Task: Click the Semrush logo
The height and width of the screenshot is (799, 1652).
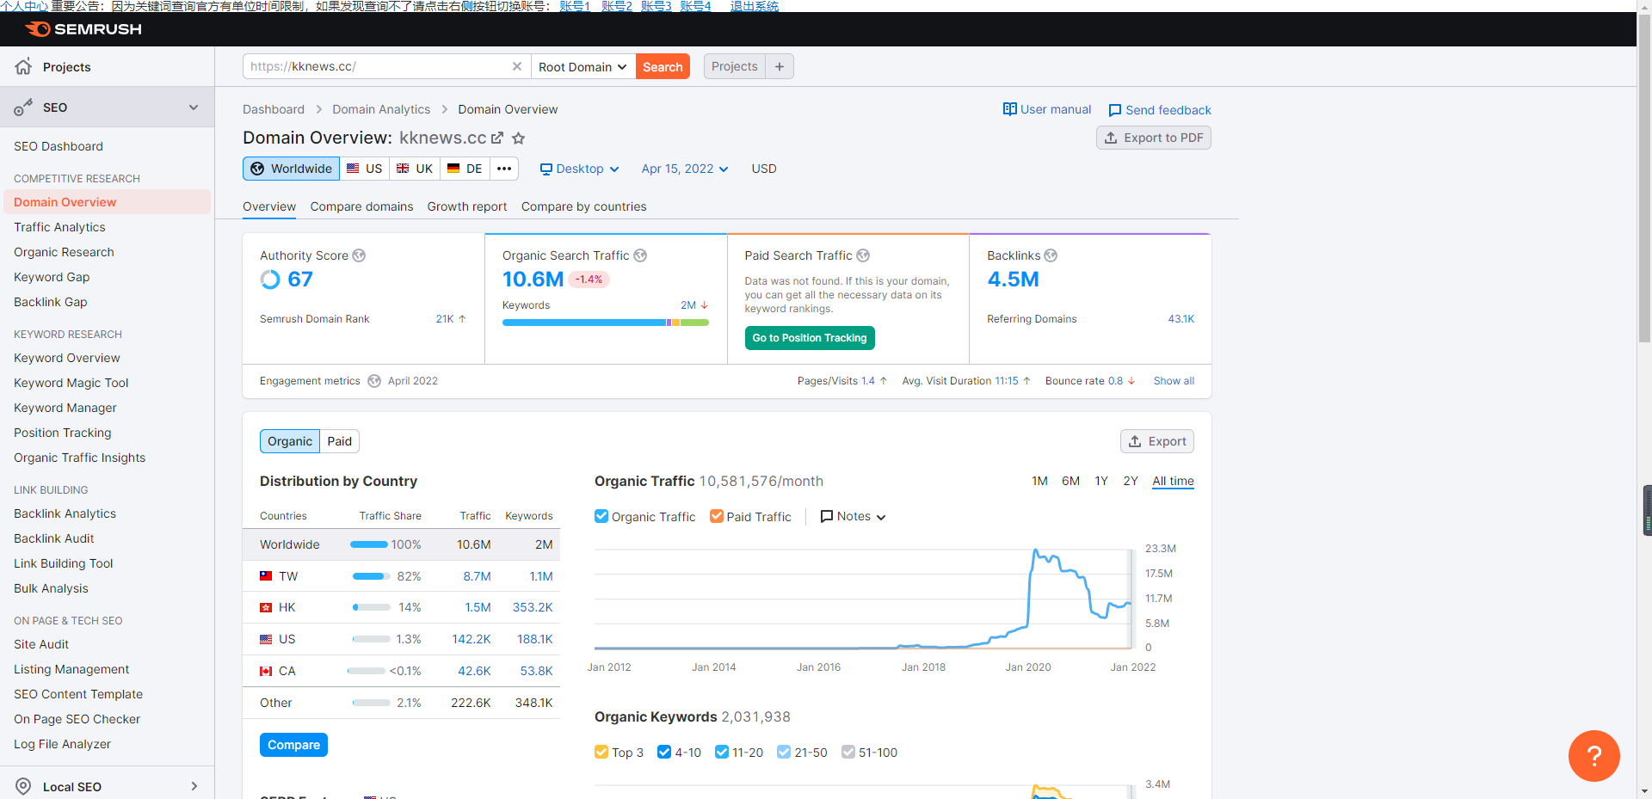Action: pos(83,29)
